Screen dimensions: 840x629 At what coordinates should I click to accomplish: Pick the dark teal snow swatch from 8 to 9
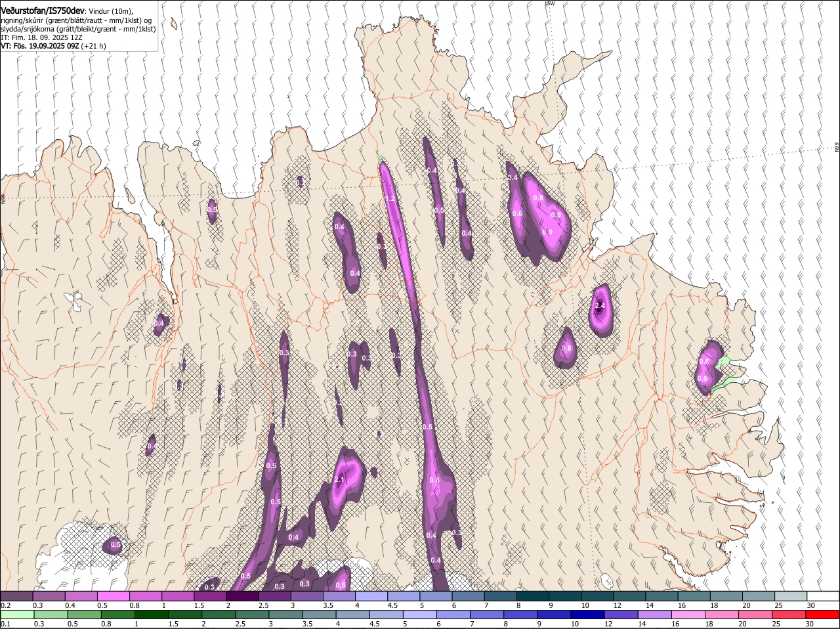click(533, 596)
